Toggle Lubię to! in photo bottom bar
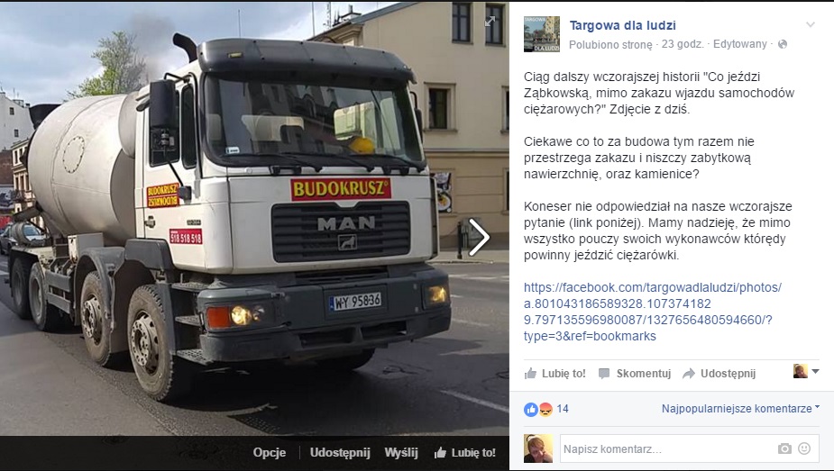834x471 pixels. pos(465,453)
